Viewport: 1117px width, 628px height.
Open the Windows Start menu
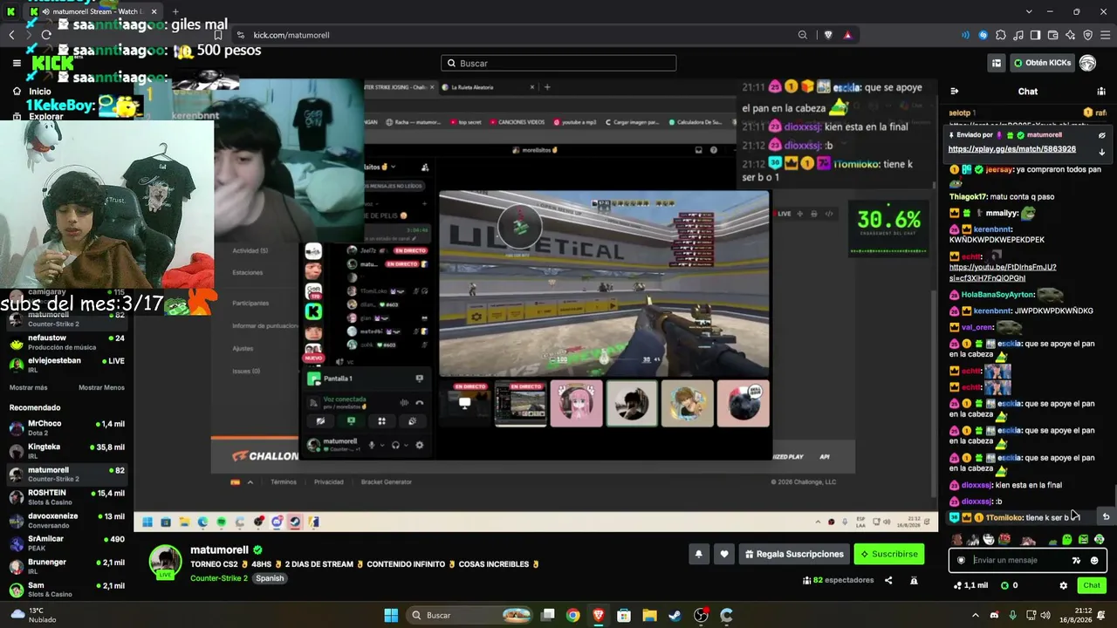(x=391, y=615)
